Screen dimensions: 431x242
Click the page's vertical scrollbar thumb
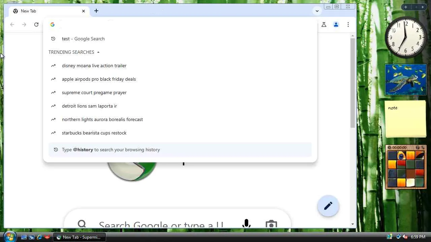pos(353,83)
